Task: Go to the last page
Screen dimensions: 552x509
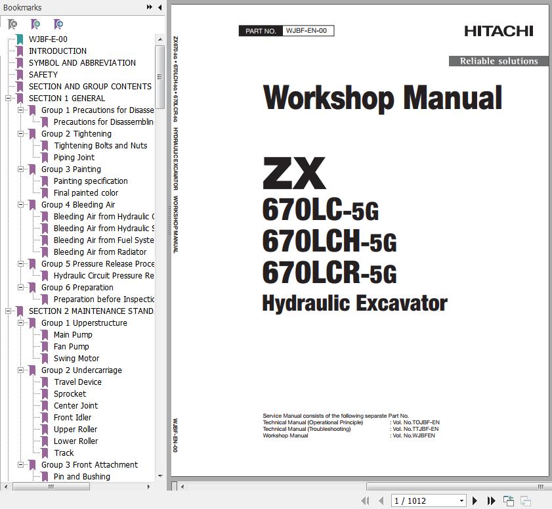Action: tap(491, 500)
